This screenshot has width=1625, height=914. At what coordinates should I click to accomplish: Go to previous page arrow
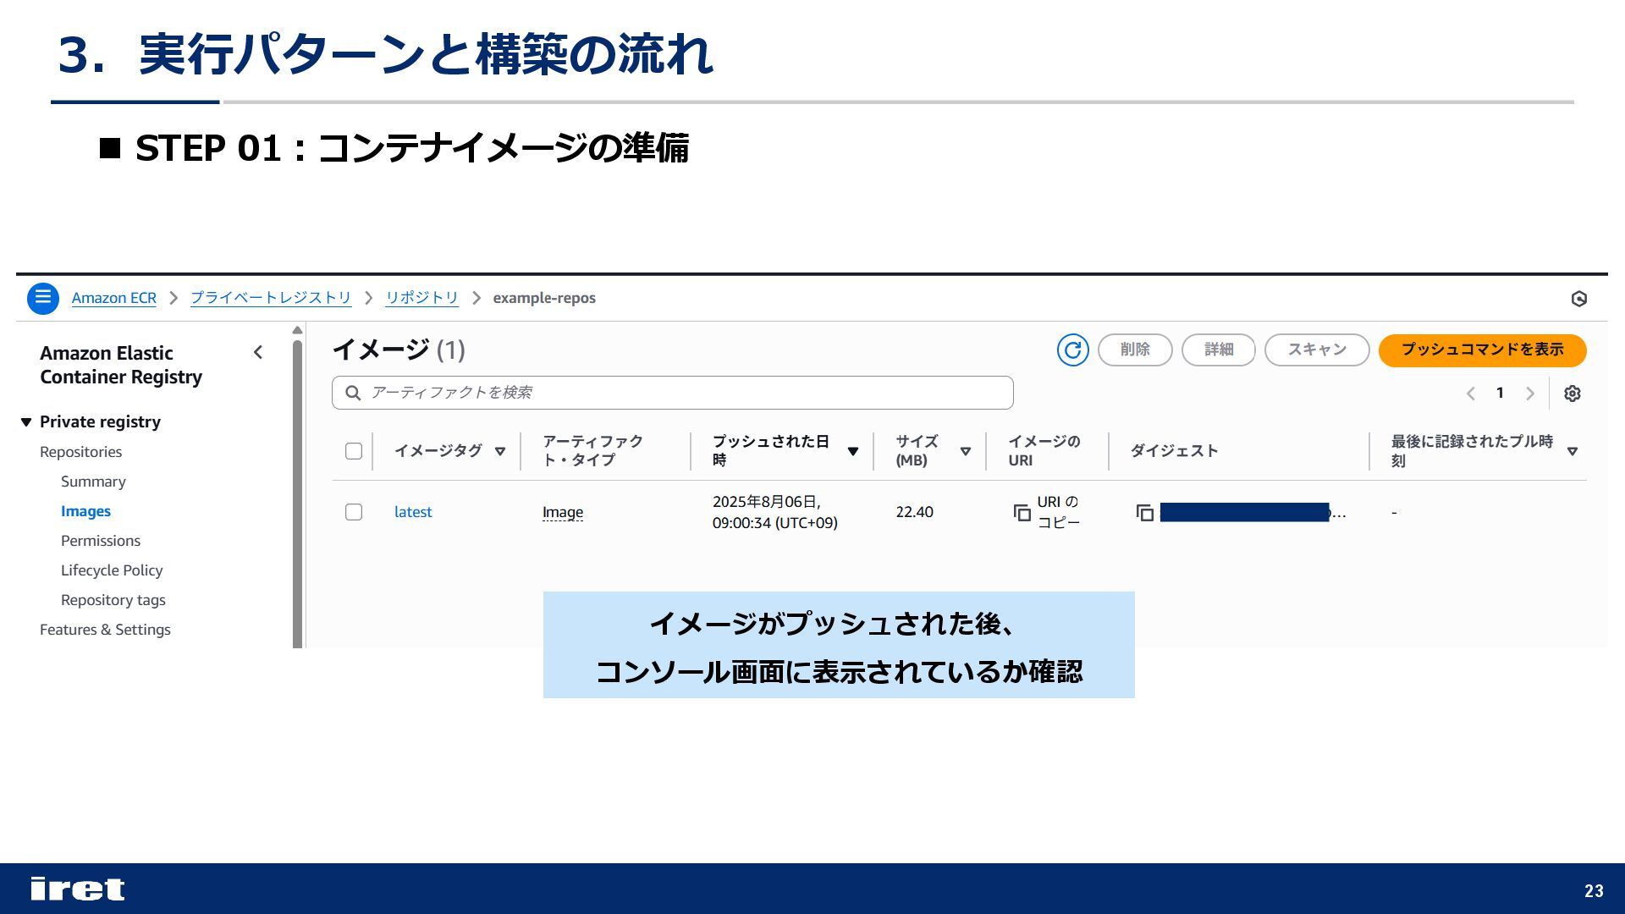pos(1471,394)
